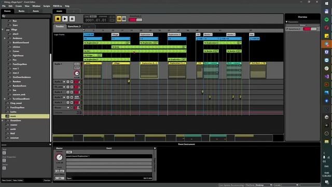Viewport: 332px width, 187px height.
Task: Click the Battle 1 destination marker
Action: 208,34
